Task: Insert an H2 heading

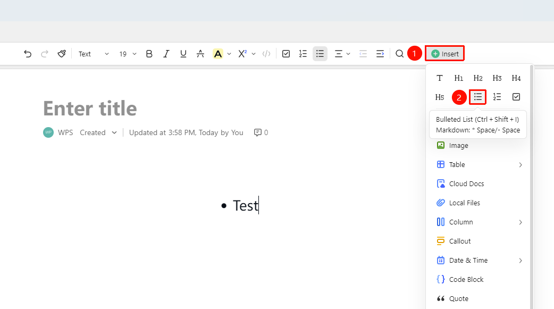Action: click(x=477, y=78)
